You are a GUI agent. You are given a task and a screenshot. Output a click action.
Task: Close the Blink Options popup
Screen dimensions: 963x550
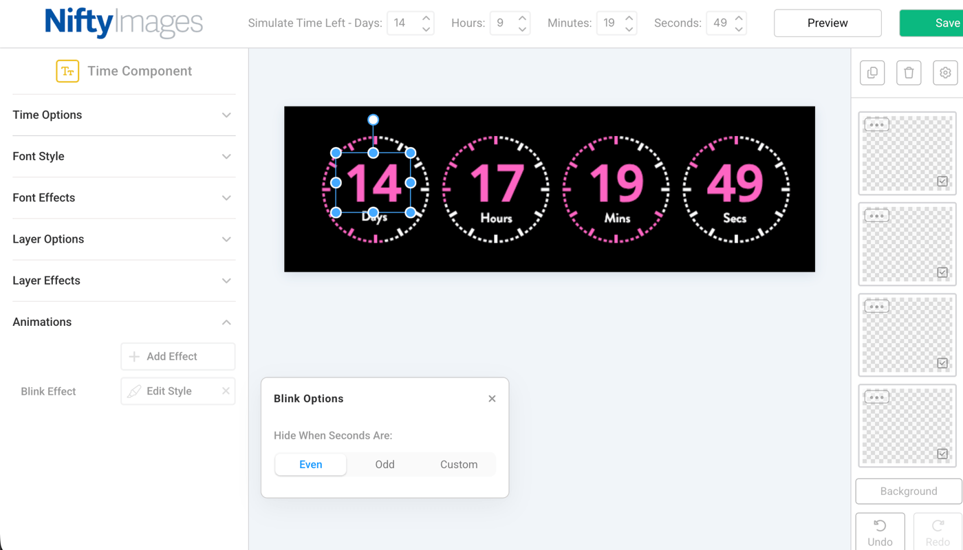492,399
